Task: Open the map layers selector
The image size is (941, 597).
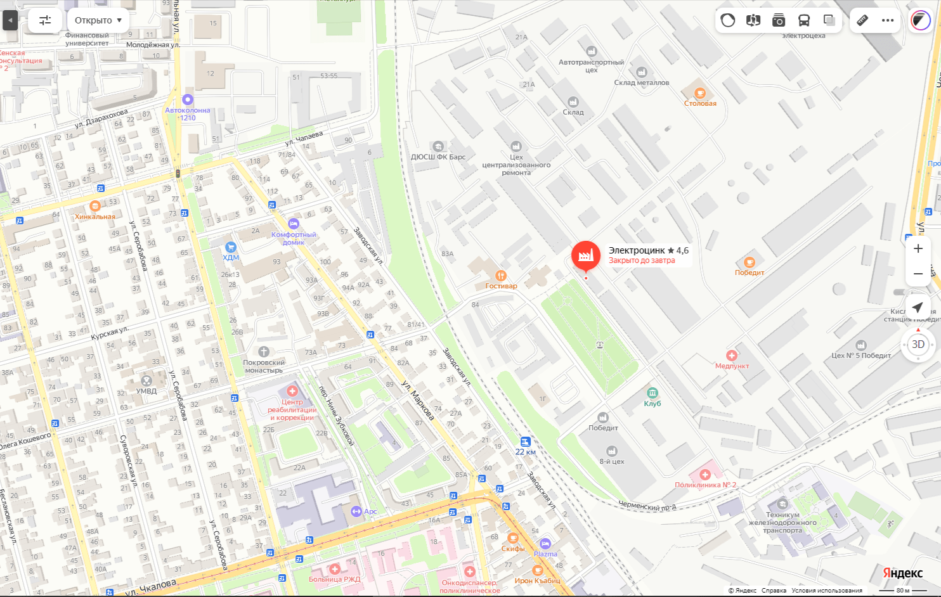Action: [x=829, y=20]
